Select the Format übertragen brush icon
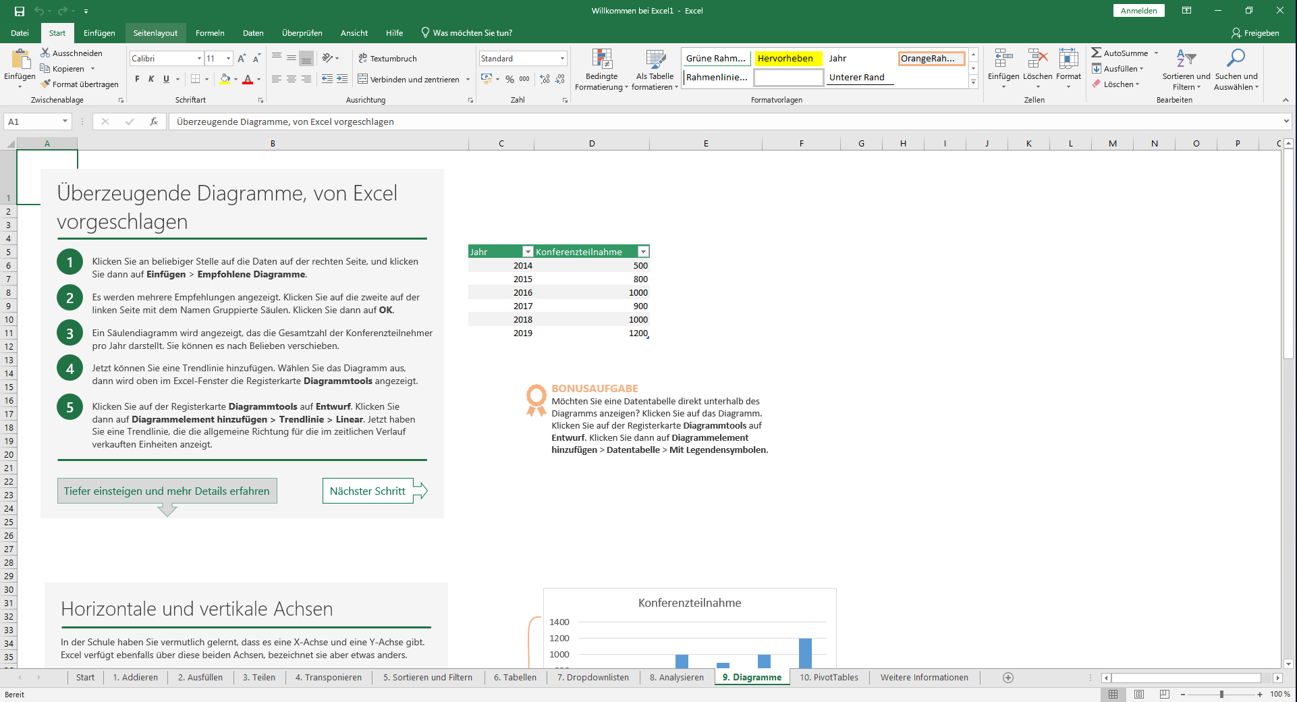The width and height of the screenshot is (1297, 702). tap(46, 84)
